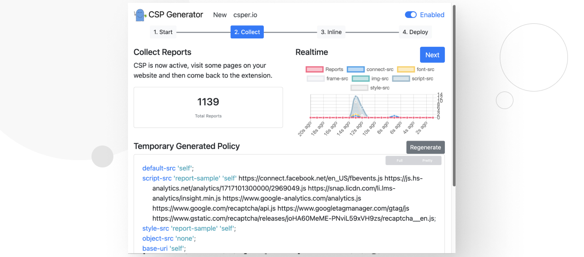Switch to the 4. Deploy step
Image resolution: width=584 pixels, height=257 pixels.
coord(415,32)
